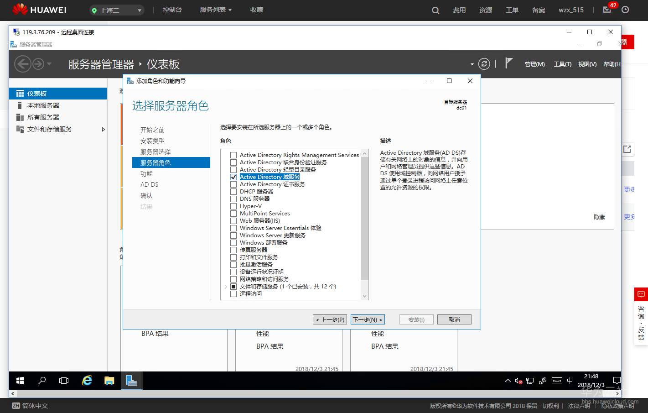Check the DHCP 服务器 role checkbox
The width and height of the screenshot is (648, 413).
tap(233, 191)
